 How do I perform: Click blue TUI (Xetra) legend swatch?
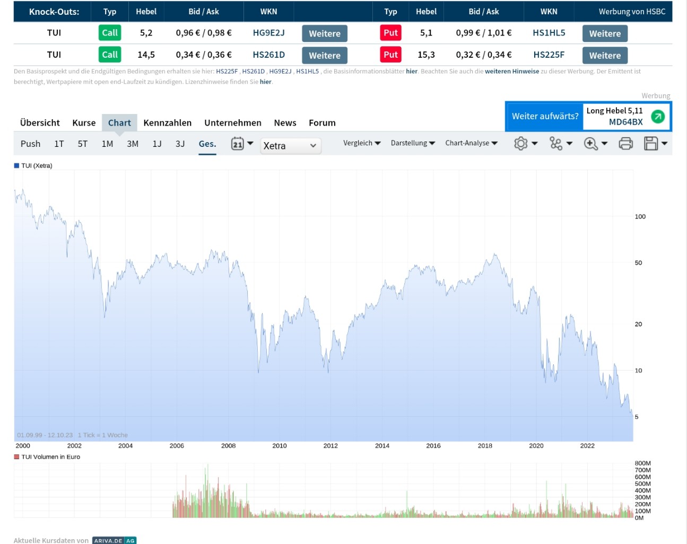tap(16, 166)
